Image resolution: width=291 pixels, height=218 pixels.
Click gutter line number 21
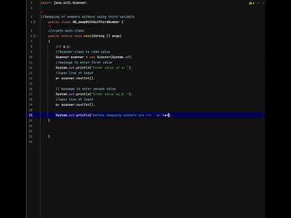(31, 115)
